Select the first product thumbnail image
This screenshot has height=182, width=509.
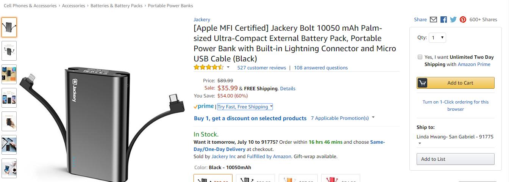9,27
